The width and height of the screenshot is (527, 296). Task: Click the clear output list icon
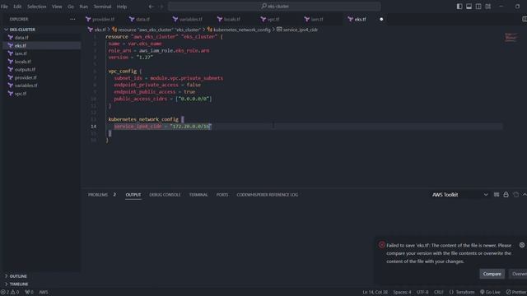497,195
